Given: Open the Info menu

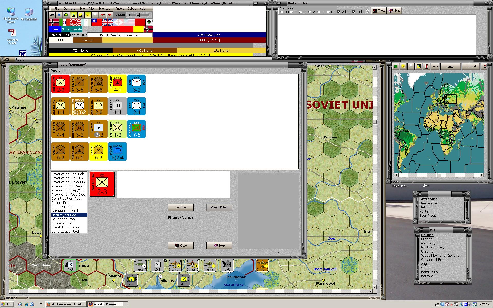Looking at the screenshot, I should [x=82, y=9].
